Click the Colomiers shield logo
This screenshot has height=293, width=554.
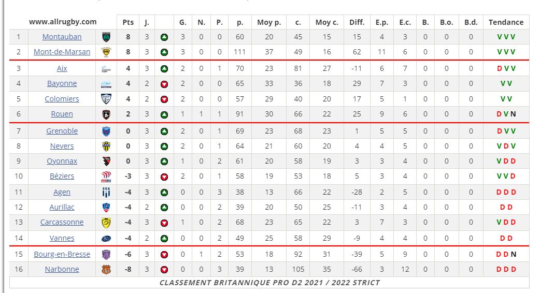[x=106, y=99]
